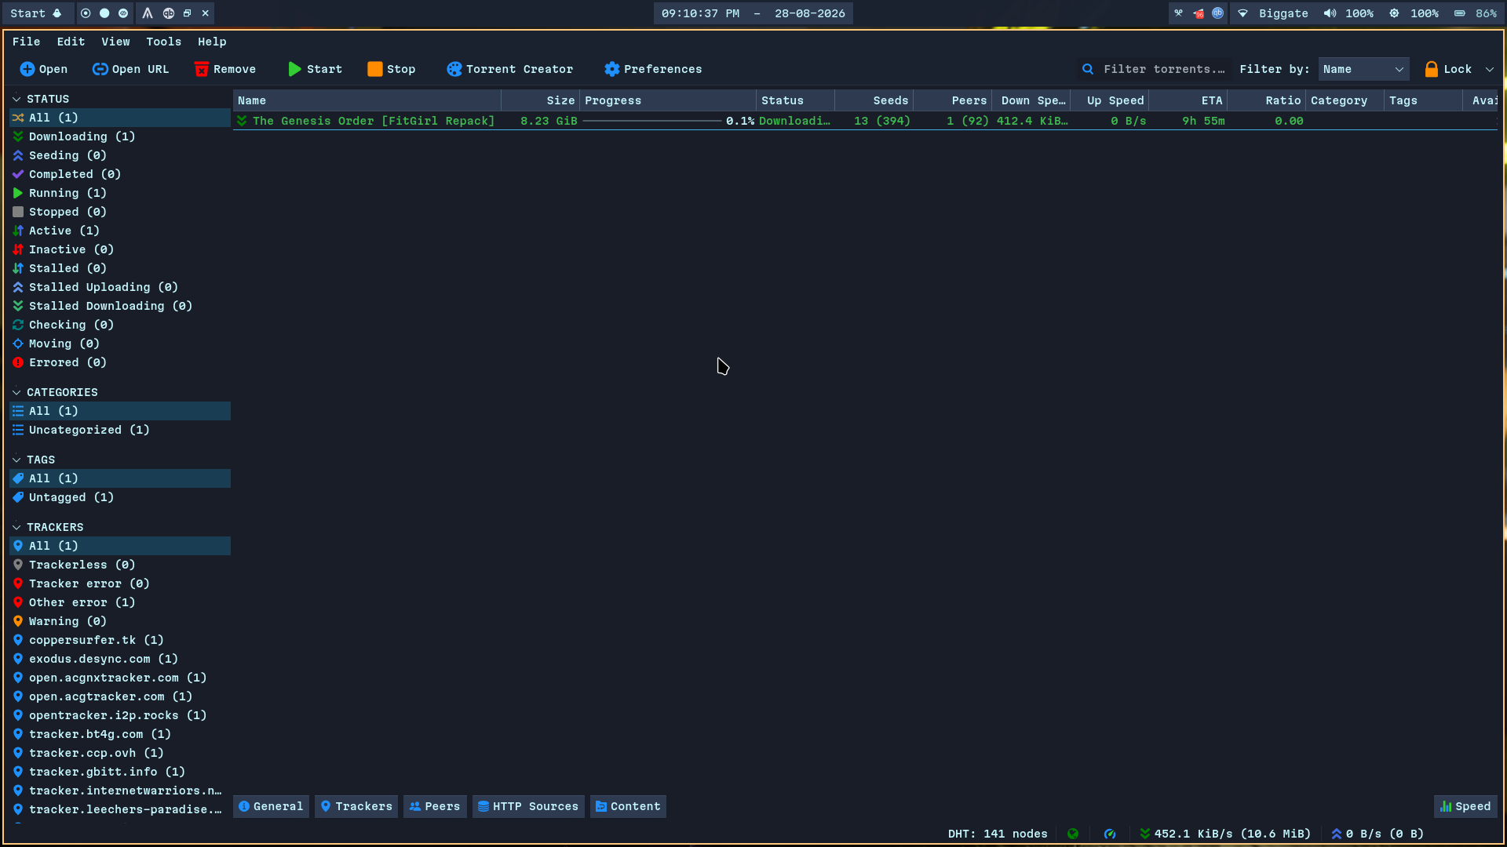1507x847 pixels.
Task: Filter by coppersurfer.tk tracker
Action: tap(120, 640)
